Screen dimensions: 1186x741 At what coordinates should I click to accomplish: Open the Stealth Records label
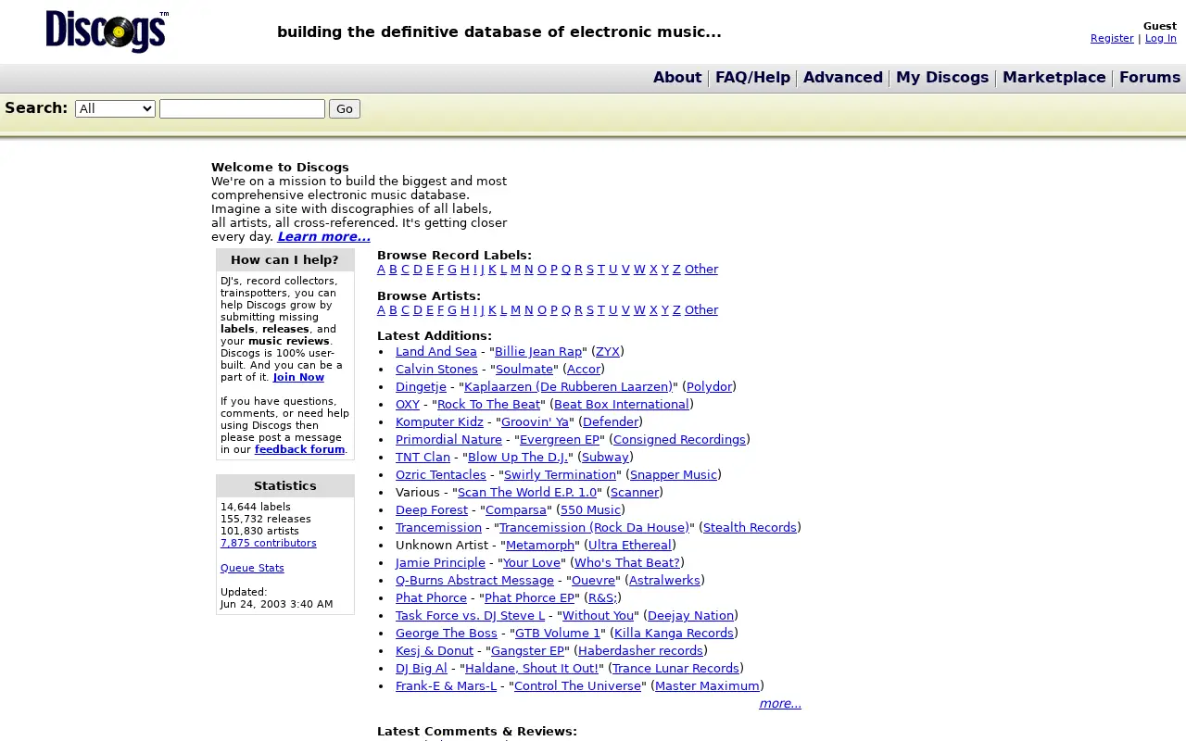click(x=750, y=528)
